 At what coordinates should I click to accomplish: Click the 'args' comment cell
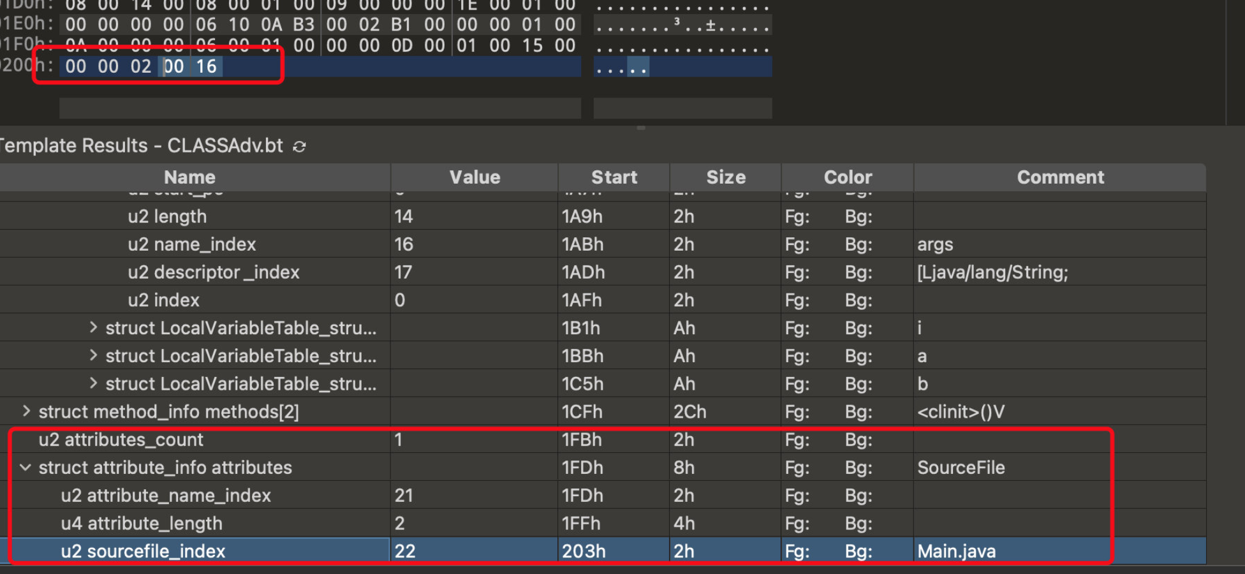(x=935, y=244)
